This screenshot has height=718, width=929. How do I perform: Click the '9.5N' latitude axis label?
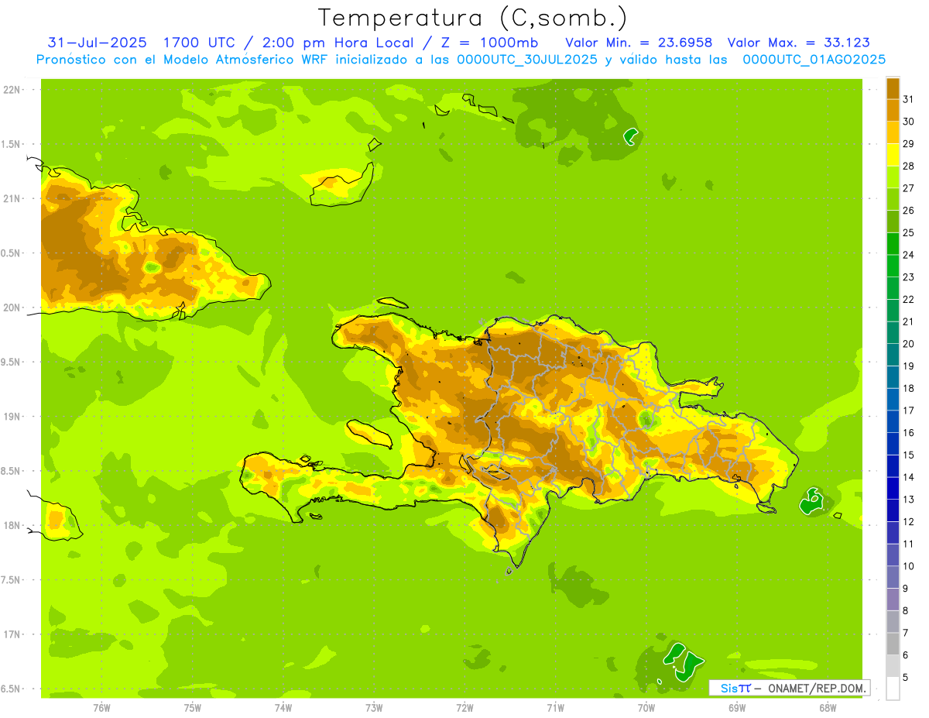12,362
